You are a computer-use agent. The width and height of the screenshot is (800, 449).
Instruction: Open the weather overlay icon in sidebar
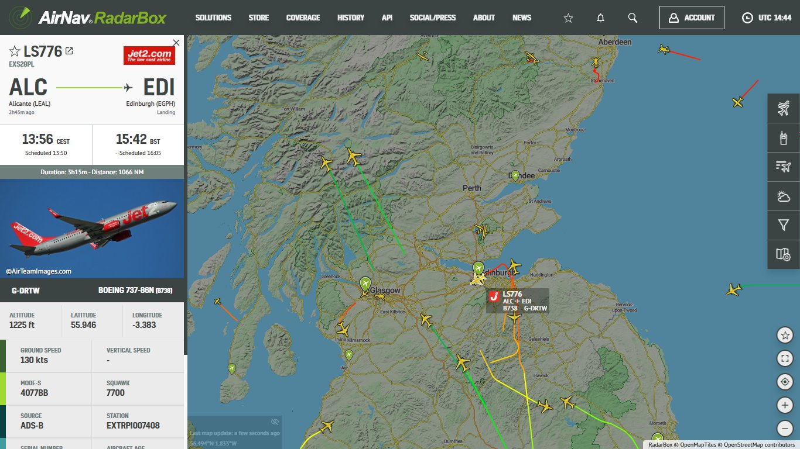783,196
